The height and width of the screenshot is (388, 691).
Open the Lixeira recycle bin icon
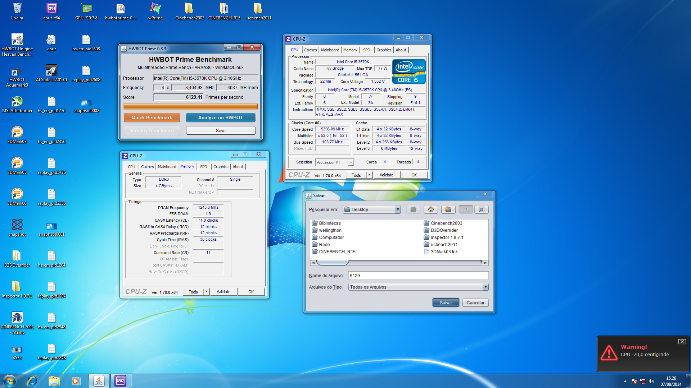pyautogui.click(x=17, y=11)
